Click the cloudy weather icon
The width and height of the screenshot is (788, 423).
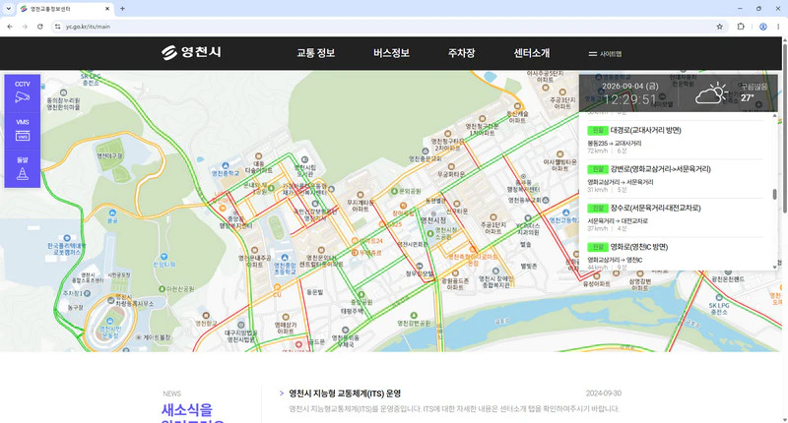[x=710, y=92]
